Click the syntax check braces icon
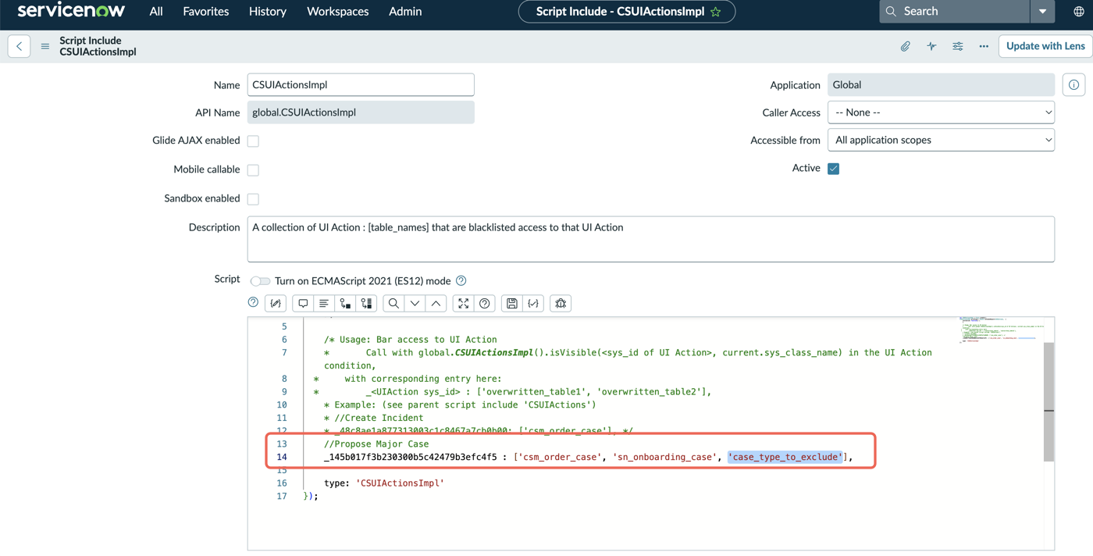The width and height of the screenshot is (1093, 556). pyautogui.click(x=533, y=303)
